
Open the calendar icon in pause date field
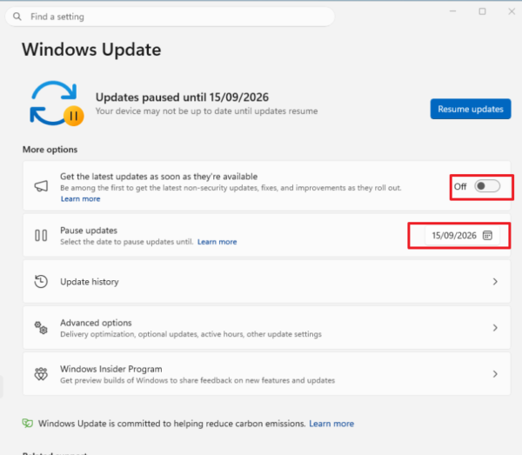coord(487,235)
